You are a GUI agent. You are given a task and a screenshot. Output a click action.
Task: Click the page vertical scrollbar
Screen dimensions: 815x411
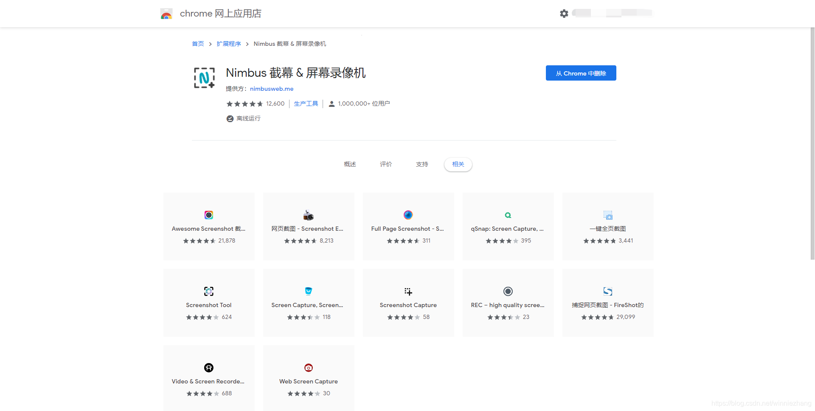click(x=812, y=143)
